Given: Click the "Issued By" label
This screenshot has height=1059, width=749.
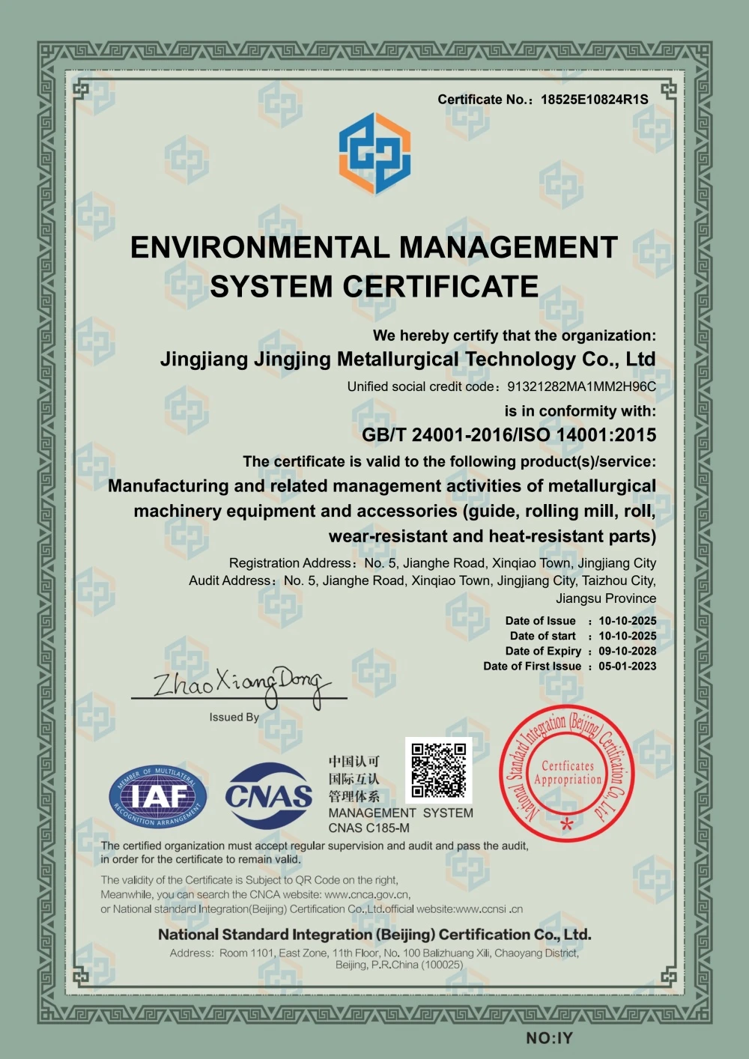Looking at the screenshot, I should pos(234,717).
